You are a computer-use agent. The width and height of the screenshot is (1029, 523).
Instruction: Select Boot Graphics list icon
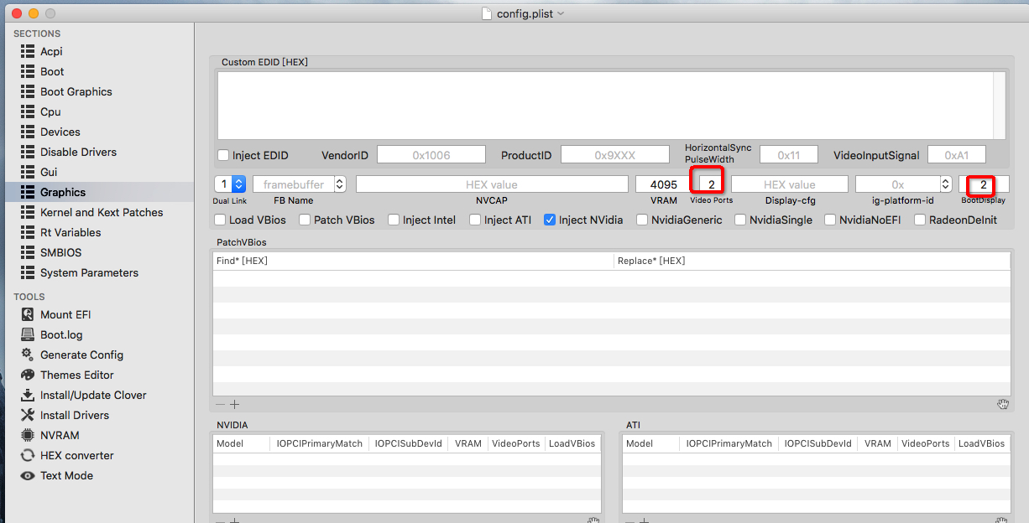tap(27, 91)
